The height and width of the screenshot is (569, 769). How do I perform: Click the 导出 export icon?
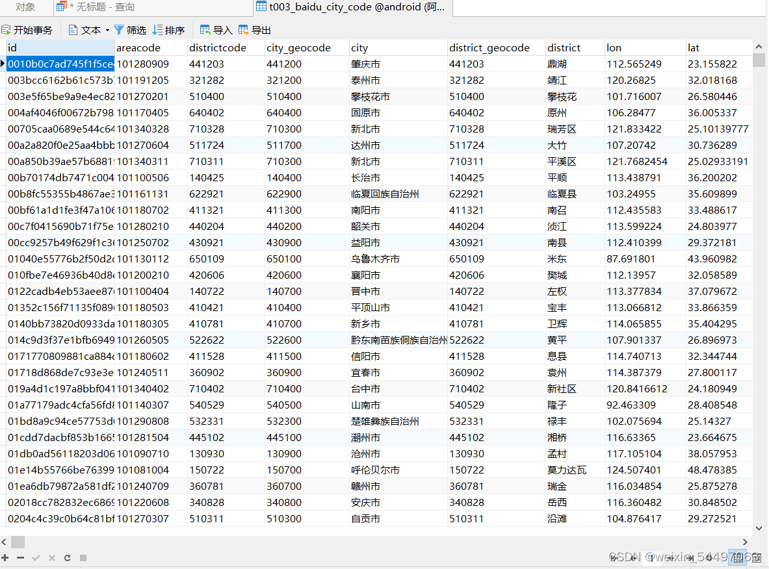243,31
